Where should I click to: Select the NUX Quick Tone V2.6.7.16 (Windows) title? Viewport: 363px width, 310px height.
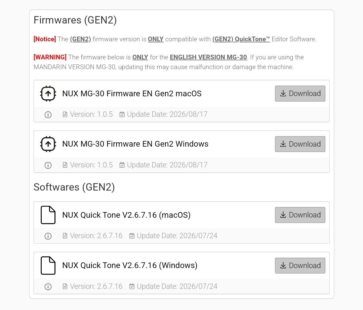pos(130,265)
